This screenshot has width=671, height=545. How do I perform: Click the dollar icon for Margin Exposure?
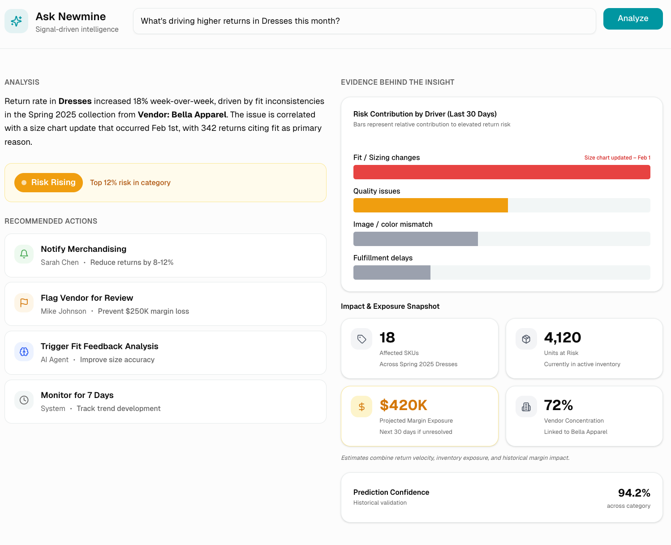[361, 407]
